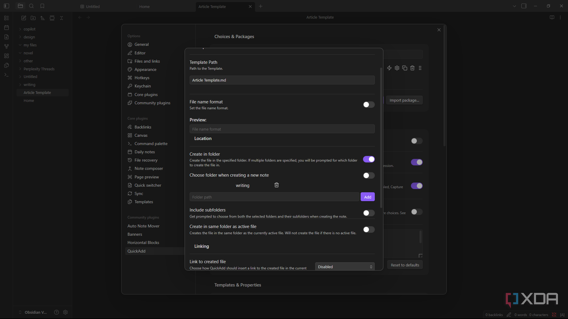Toggle the switch beside 'Capture' text behind dialog
Screen dimensions: 568x319
tap(417, 186)
